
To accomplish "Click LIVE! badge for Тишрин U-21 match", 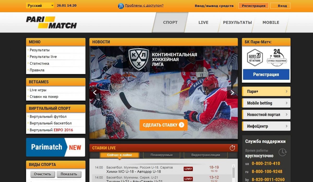I will coord(188,179).
